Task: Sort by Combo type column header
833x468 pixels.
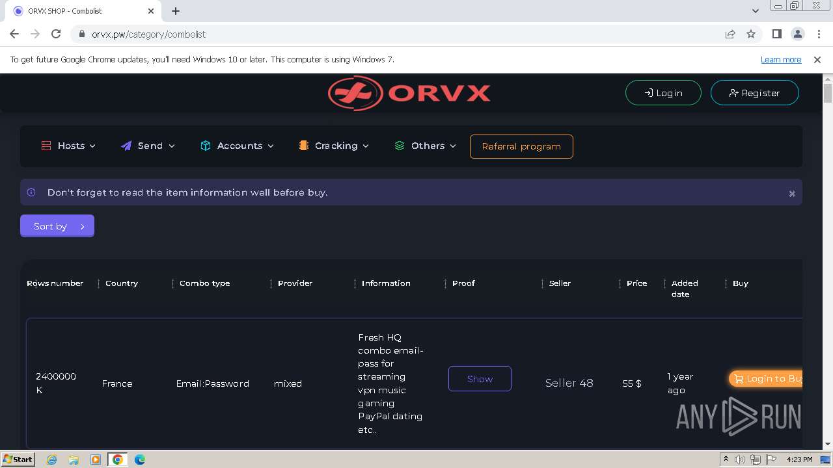Action: coord(204,283)
